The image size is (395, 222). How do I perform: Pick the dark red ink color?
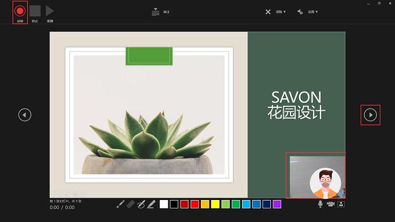tap(185, 204)
